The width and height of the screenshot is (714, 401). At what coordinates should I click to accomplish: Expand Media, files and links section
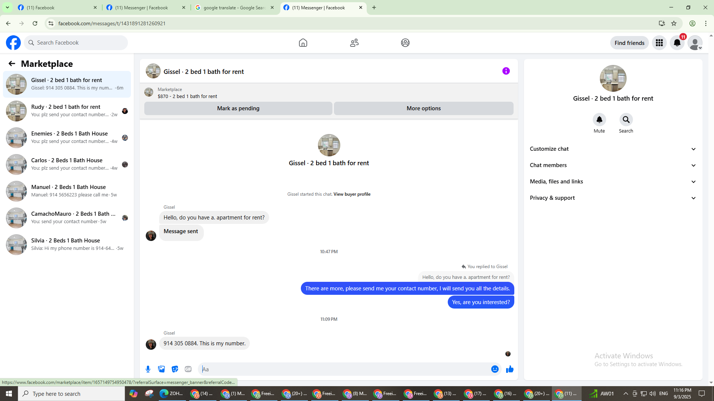pyautogui.click(x=613, y=182)
